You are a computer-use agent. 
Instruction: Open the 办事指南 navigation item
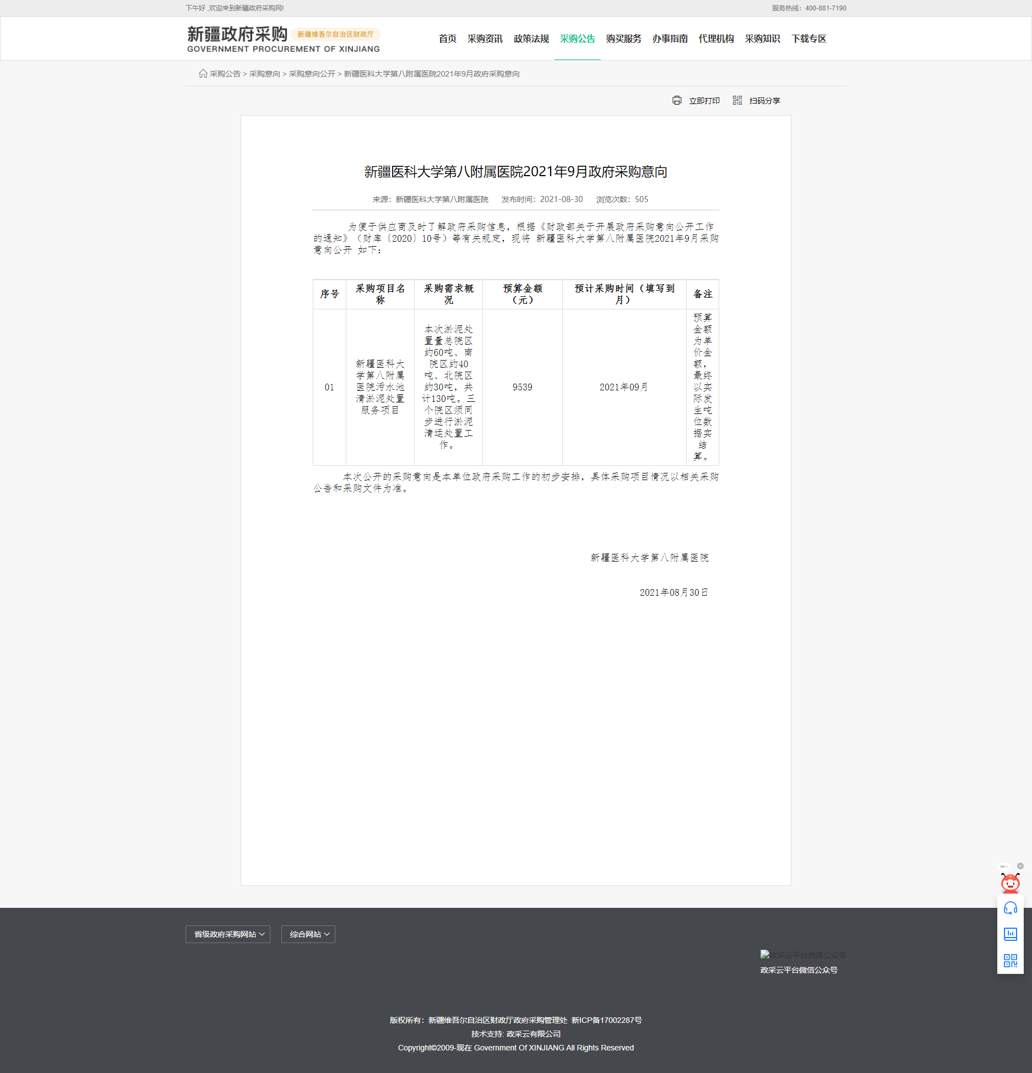point(670,39)
